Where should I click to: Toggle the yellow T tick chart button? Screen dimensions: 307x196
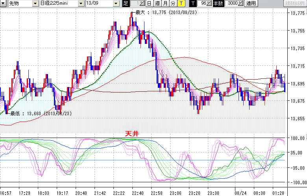click(x=181, y=4)
